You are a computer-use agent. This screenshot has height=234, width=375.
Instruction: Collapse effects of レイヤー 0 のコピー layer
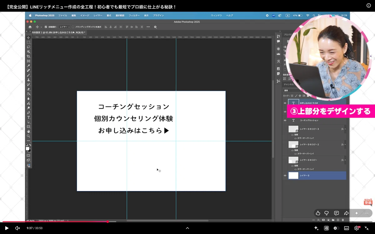click(x=345, y=160)
